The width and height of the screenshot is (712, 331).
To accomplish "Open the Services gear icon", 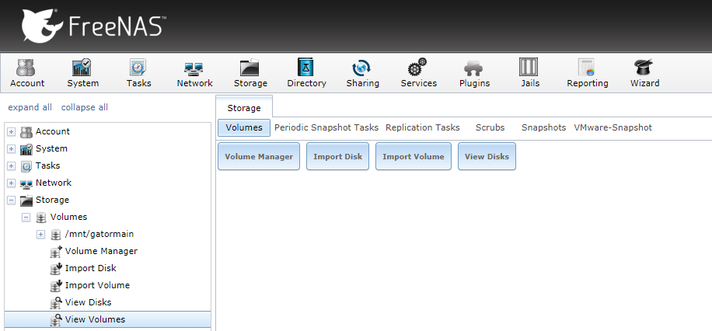I will [418, 73].
